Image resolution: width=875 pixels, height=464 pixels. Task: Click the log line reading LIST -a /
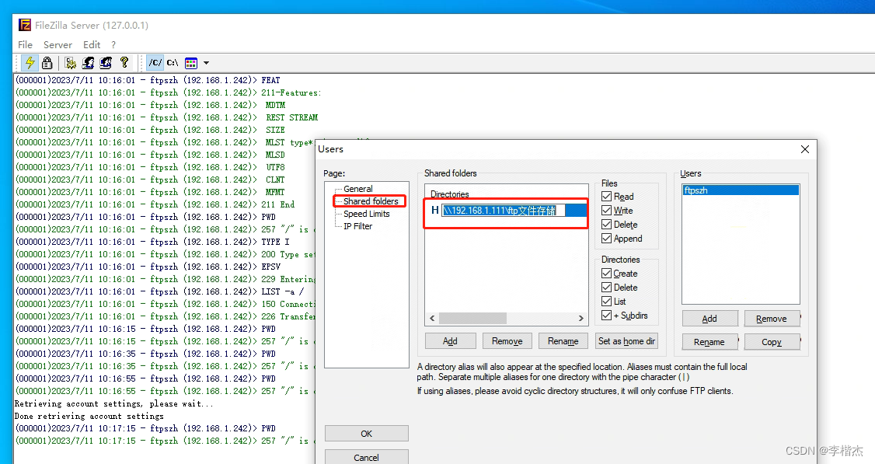159,291
